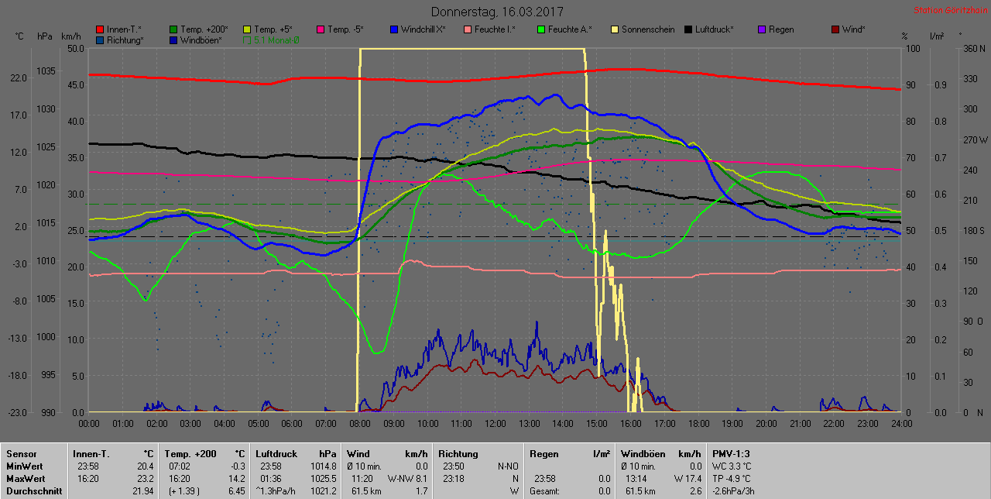Click the W-NW 8.1 wind maximum value
Image resolution: width=991 pixels, height=499 pixels.
tap(407, 479)
